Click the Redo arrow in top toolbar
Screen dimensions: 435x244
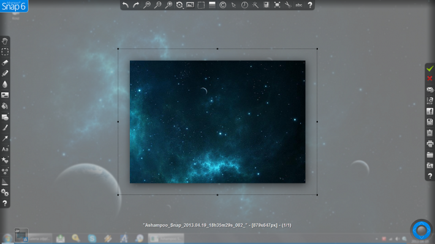click(x=136, y=5)
